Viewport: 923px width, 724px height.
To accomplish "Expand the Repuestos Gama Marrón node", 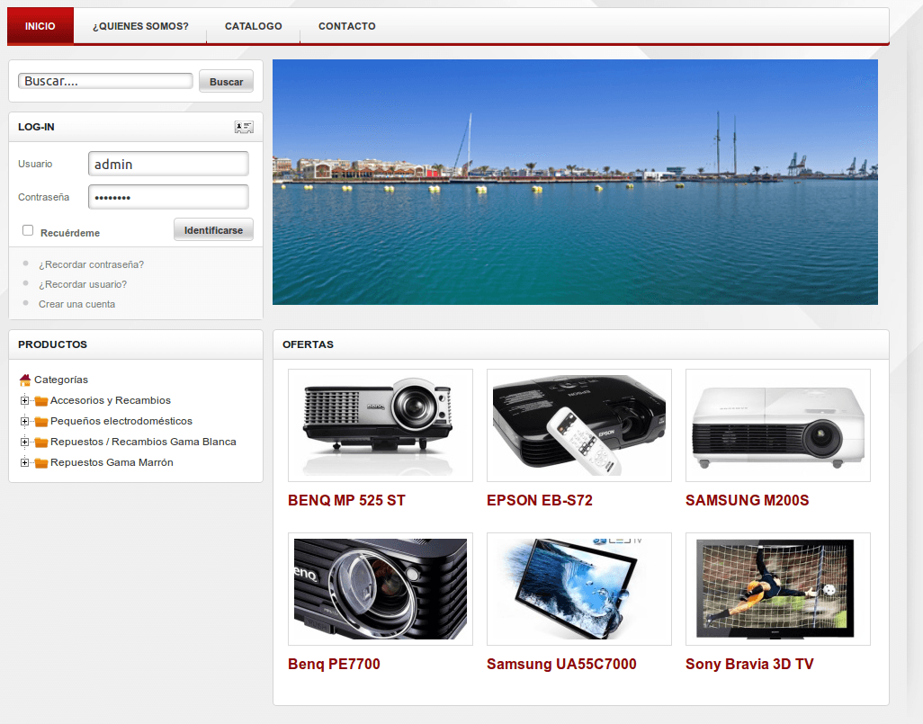I will pyautogui.click(x=24, y=462).
